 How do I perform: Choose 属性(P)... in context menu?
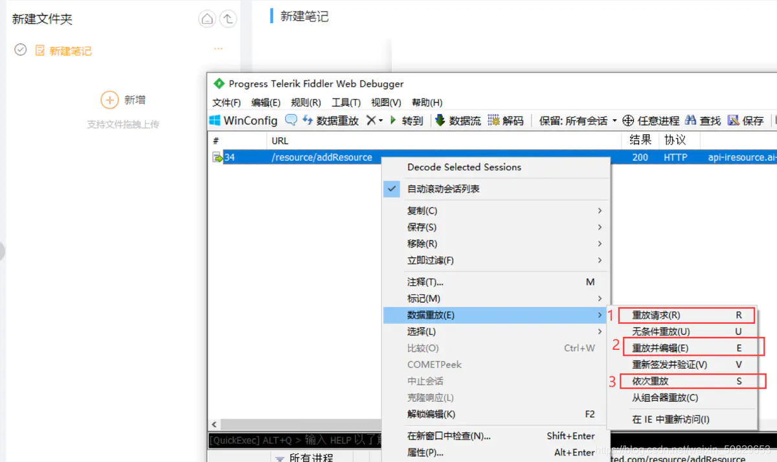pos(497,452)
